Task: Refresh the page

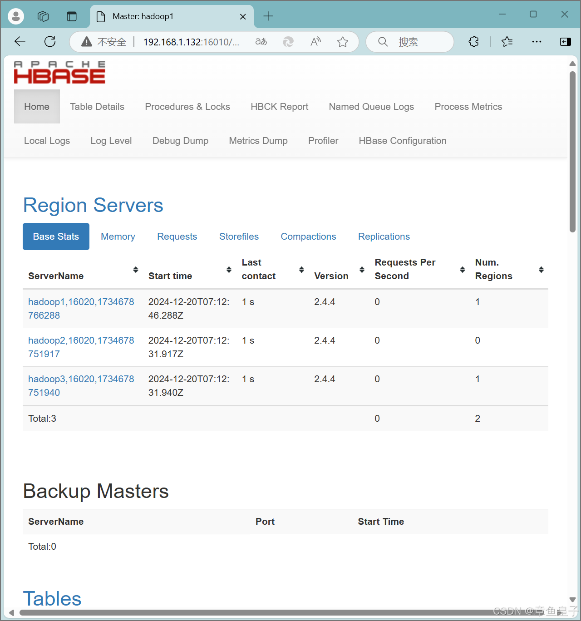Action: (x=50, y=42)
